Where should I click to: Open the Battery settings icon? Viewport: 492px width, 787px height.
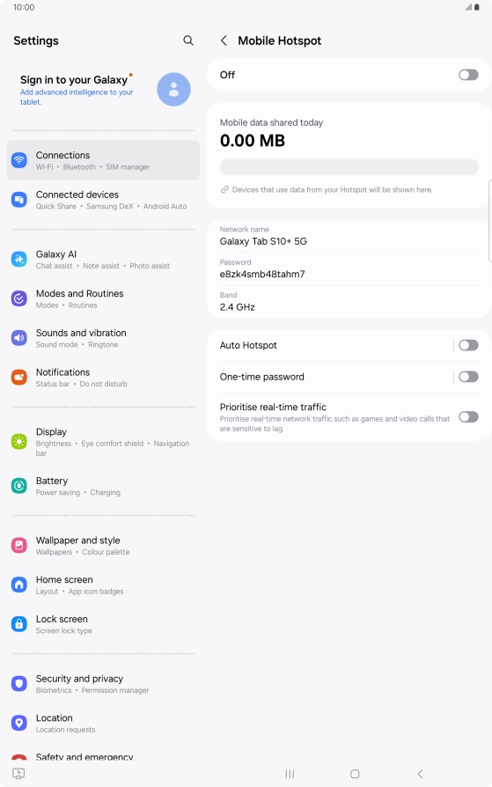click(19, 486)
